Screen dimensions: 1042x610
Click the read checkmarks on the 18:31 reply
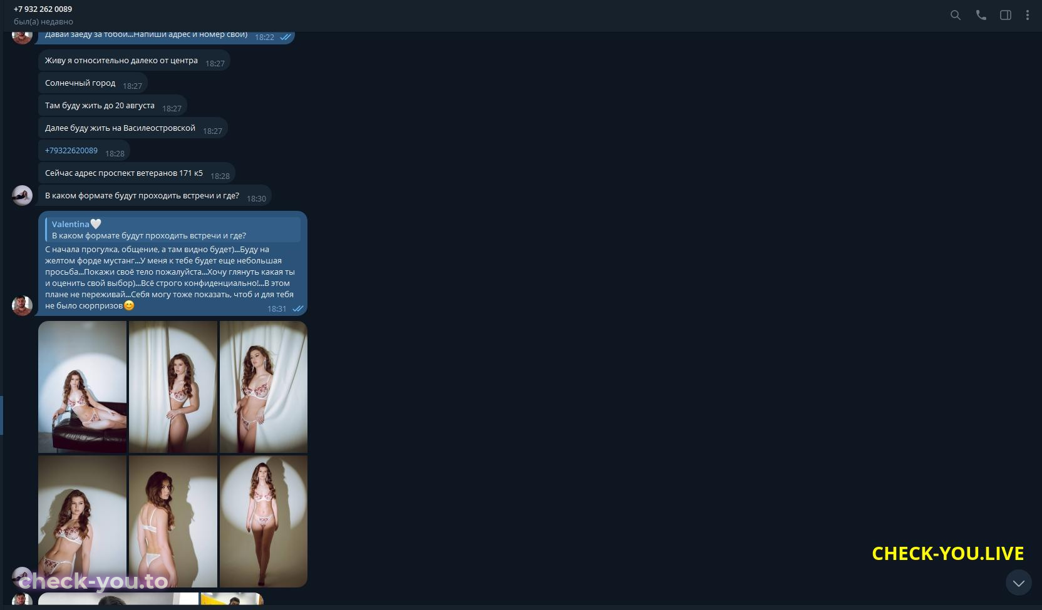(298, 308)
